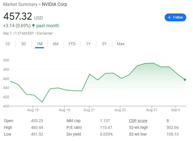Open the Disclaimer link
The width and height of the screenshot is (193, 142).
point(45,33)
